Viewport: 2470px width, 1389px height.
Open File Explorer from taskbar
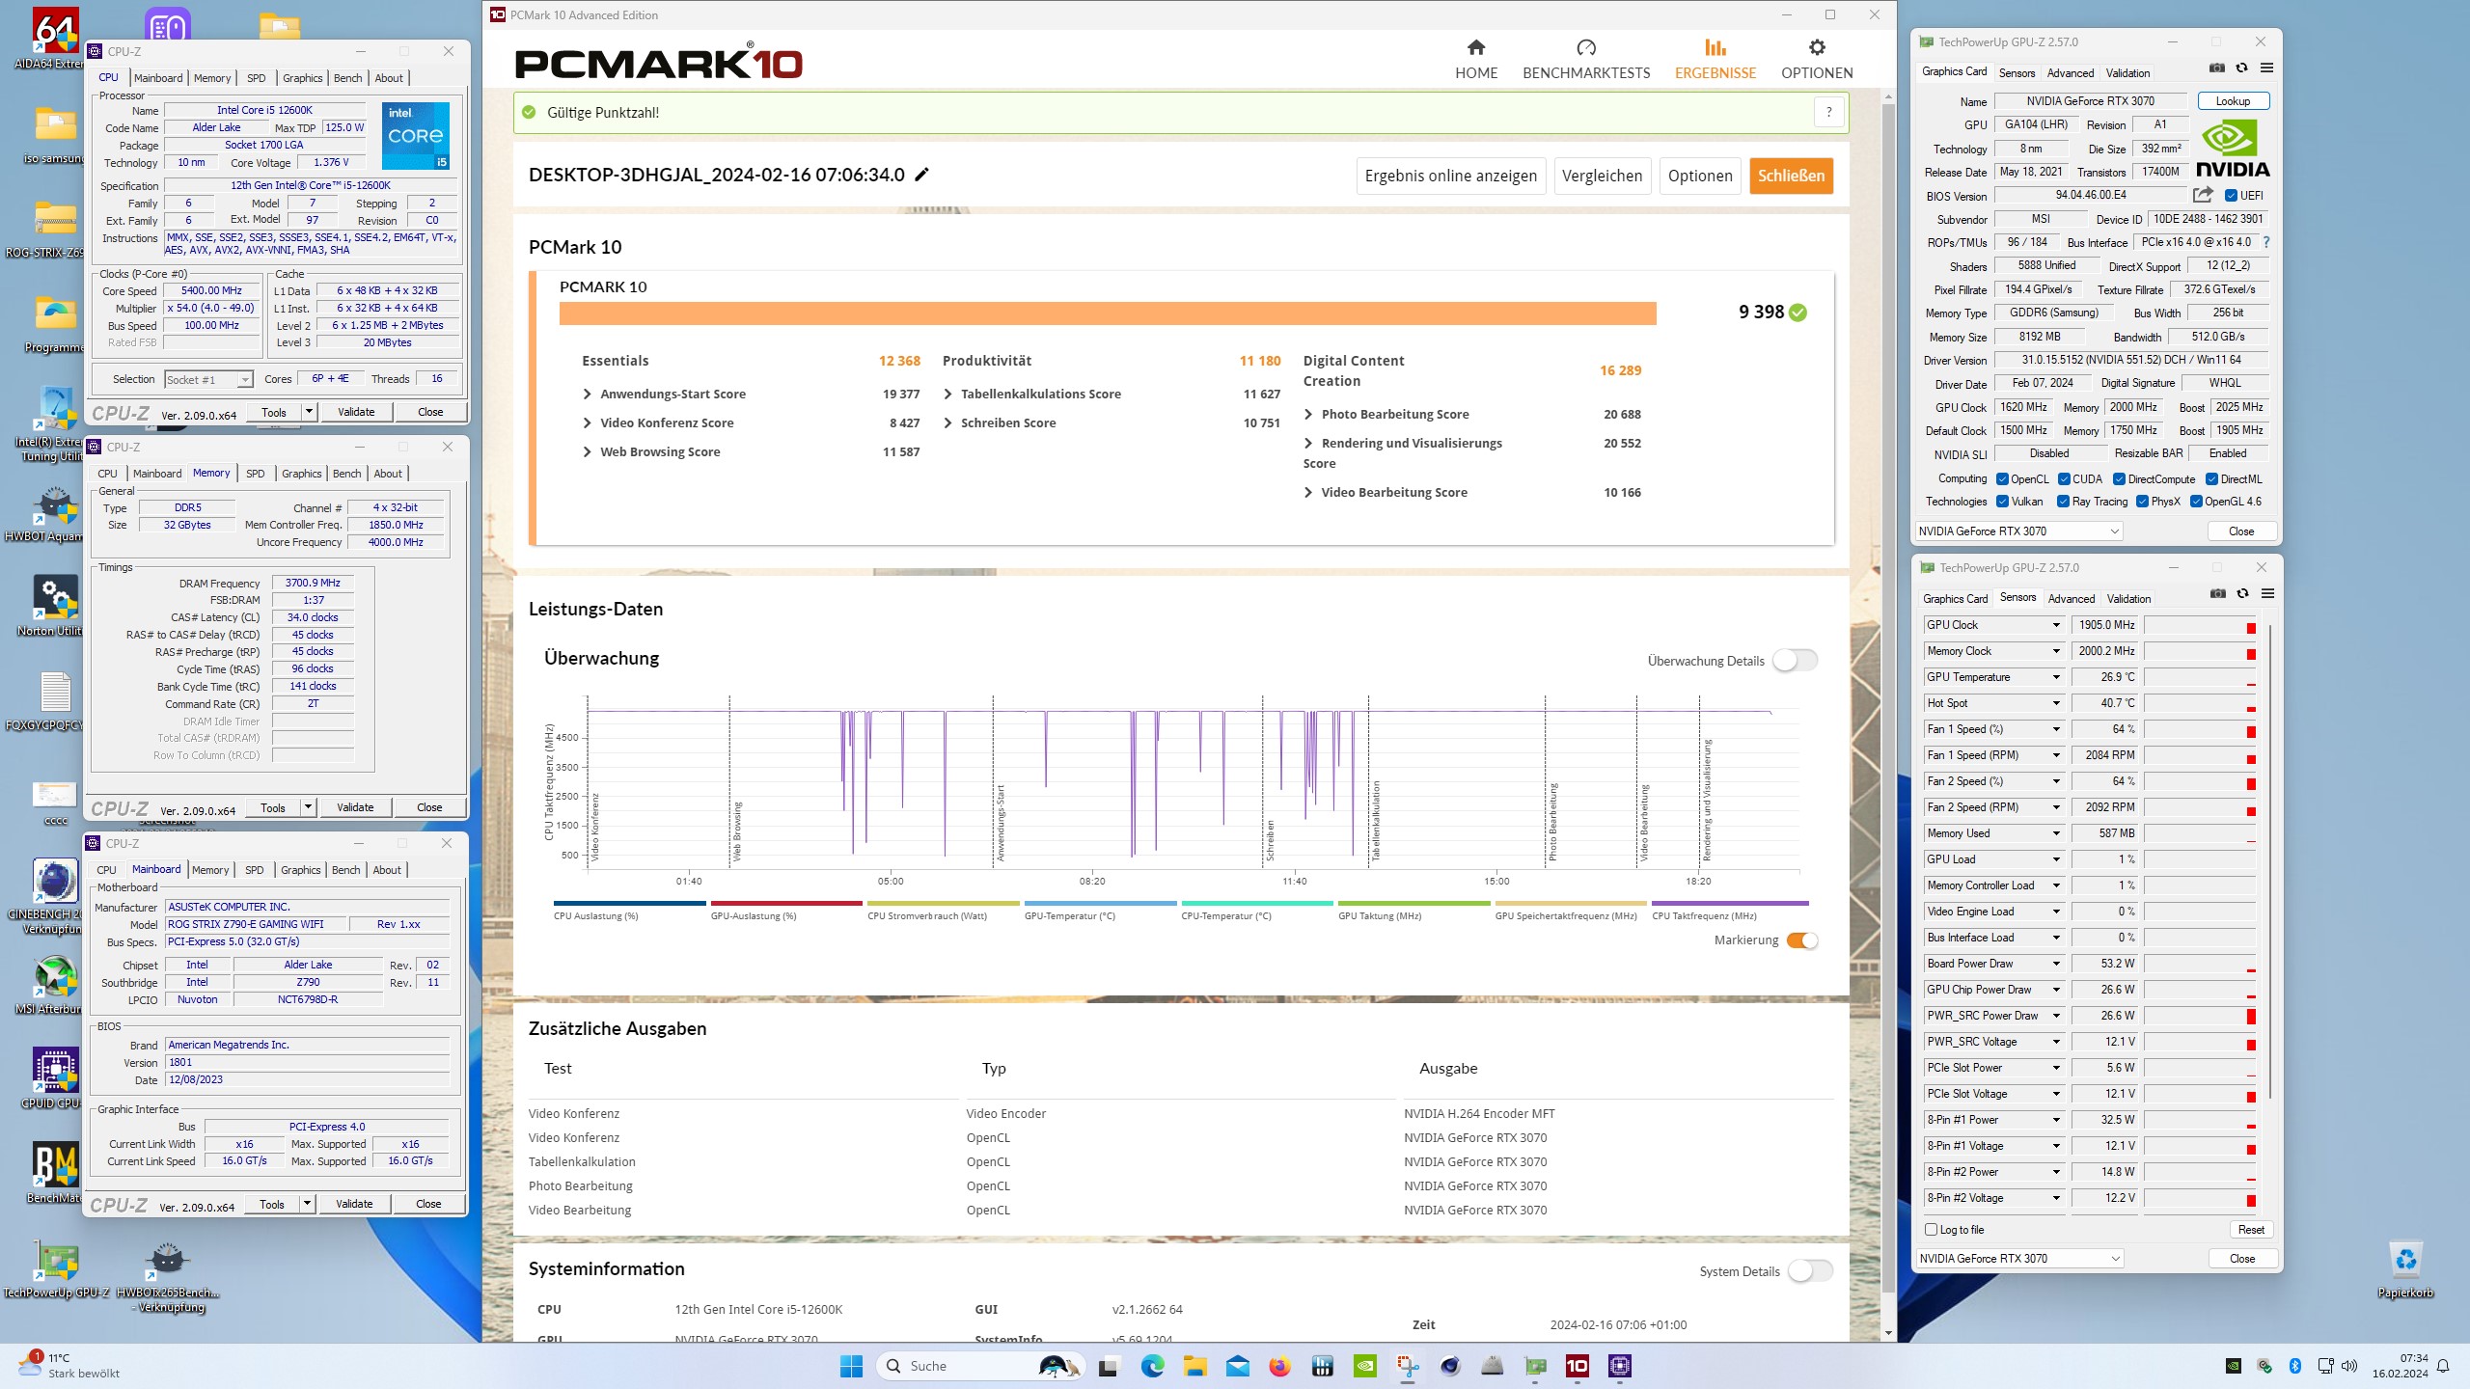(1194, 1366)
